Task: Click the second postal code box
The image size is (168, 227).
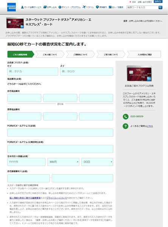Action: click(82, 178)
